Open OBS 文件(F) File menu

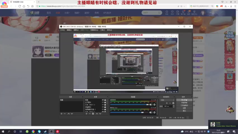pyautogui.click(x=62, y=30)
